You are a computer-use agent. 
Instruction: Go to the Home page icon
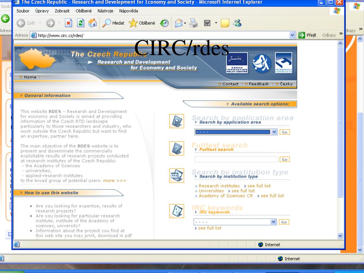pos(93,23)
